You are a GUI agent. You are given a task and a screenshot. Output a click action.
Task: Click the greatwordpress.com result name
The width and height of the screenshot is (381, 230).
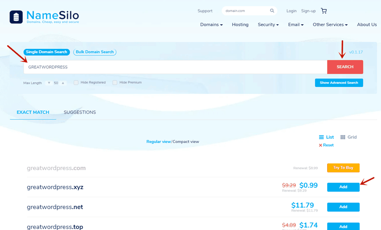[x=56, y=168]
